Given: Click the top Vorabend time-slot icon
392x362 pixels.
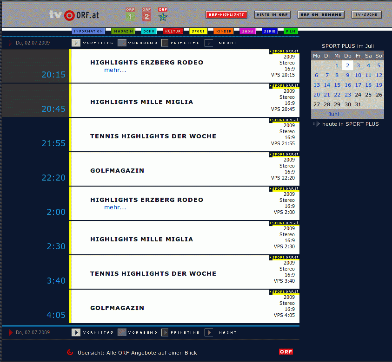Looking at the screenshot, I should tap(122, 43).
